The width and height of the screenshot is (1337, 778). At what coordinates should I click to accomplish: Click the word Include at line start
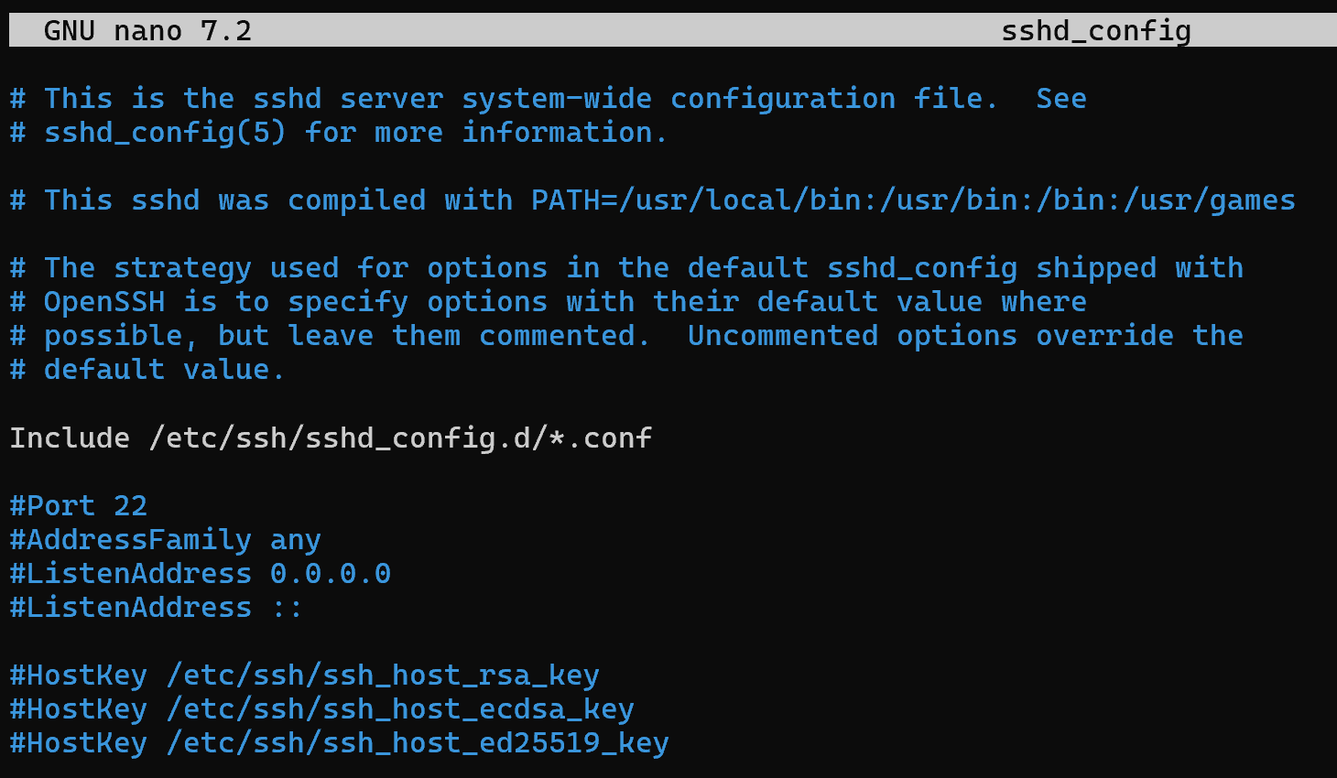(70, 438)
